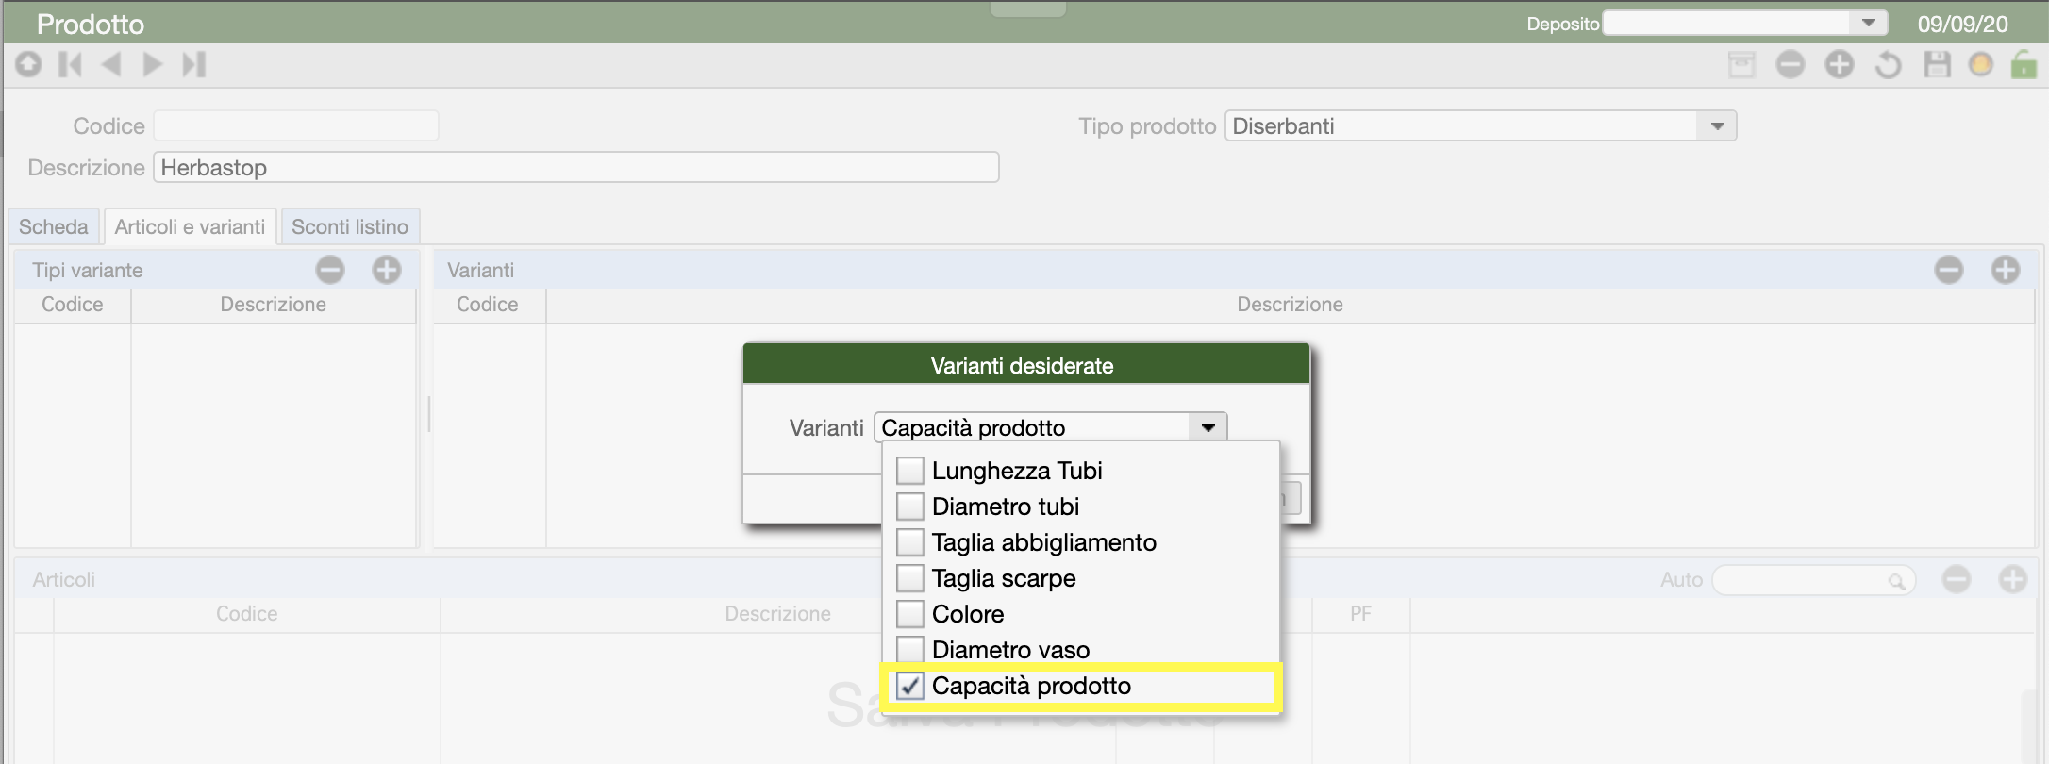Open the Tipo prodotto dropdown showing Diserbanti
Viewport: 2049px width, 764px height.
1717,126
